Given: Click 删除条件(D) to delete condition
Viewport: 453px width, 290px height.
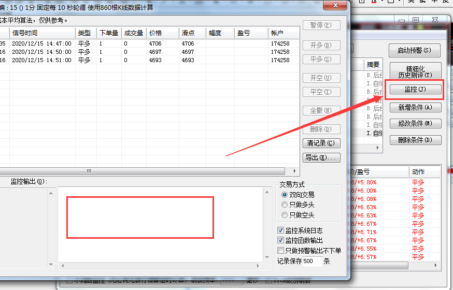Looking at the screenshot, I should pos(416,140).
